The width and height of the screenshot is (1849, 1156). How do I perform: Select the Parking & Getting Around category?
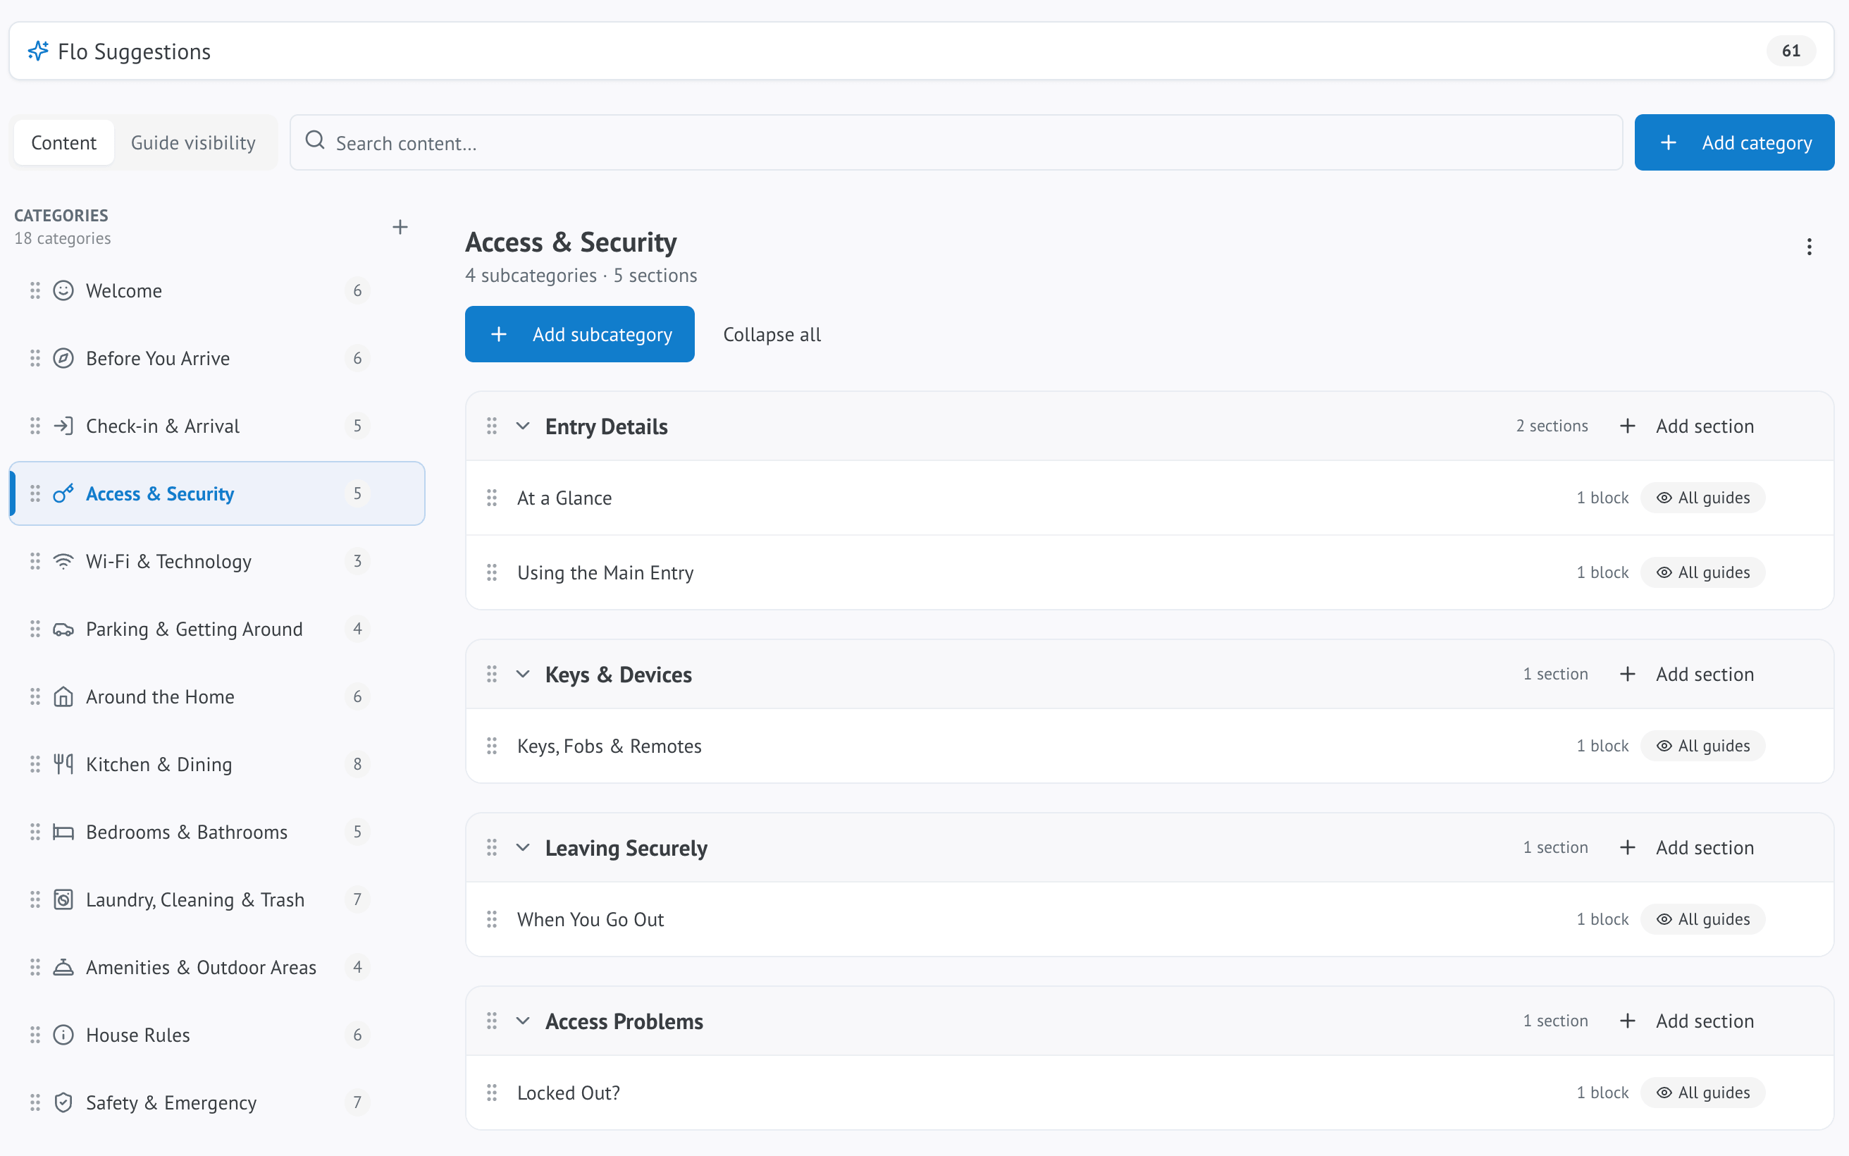pos(217,629)
